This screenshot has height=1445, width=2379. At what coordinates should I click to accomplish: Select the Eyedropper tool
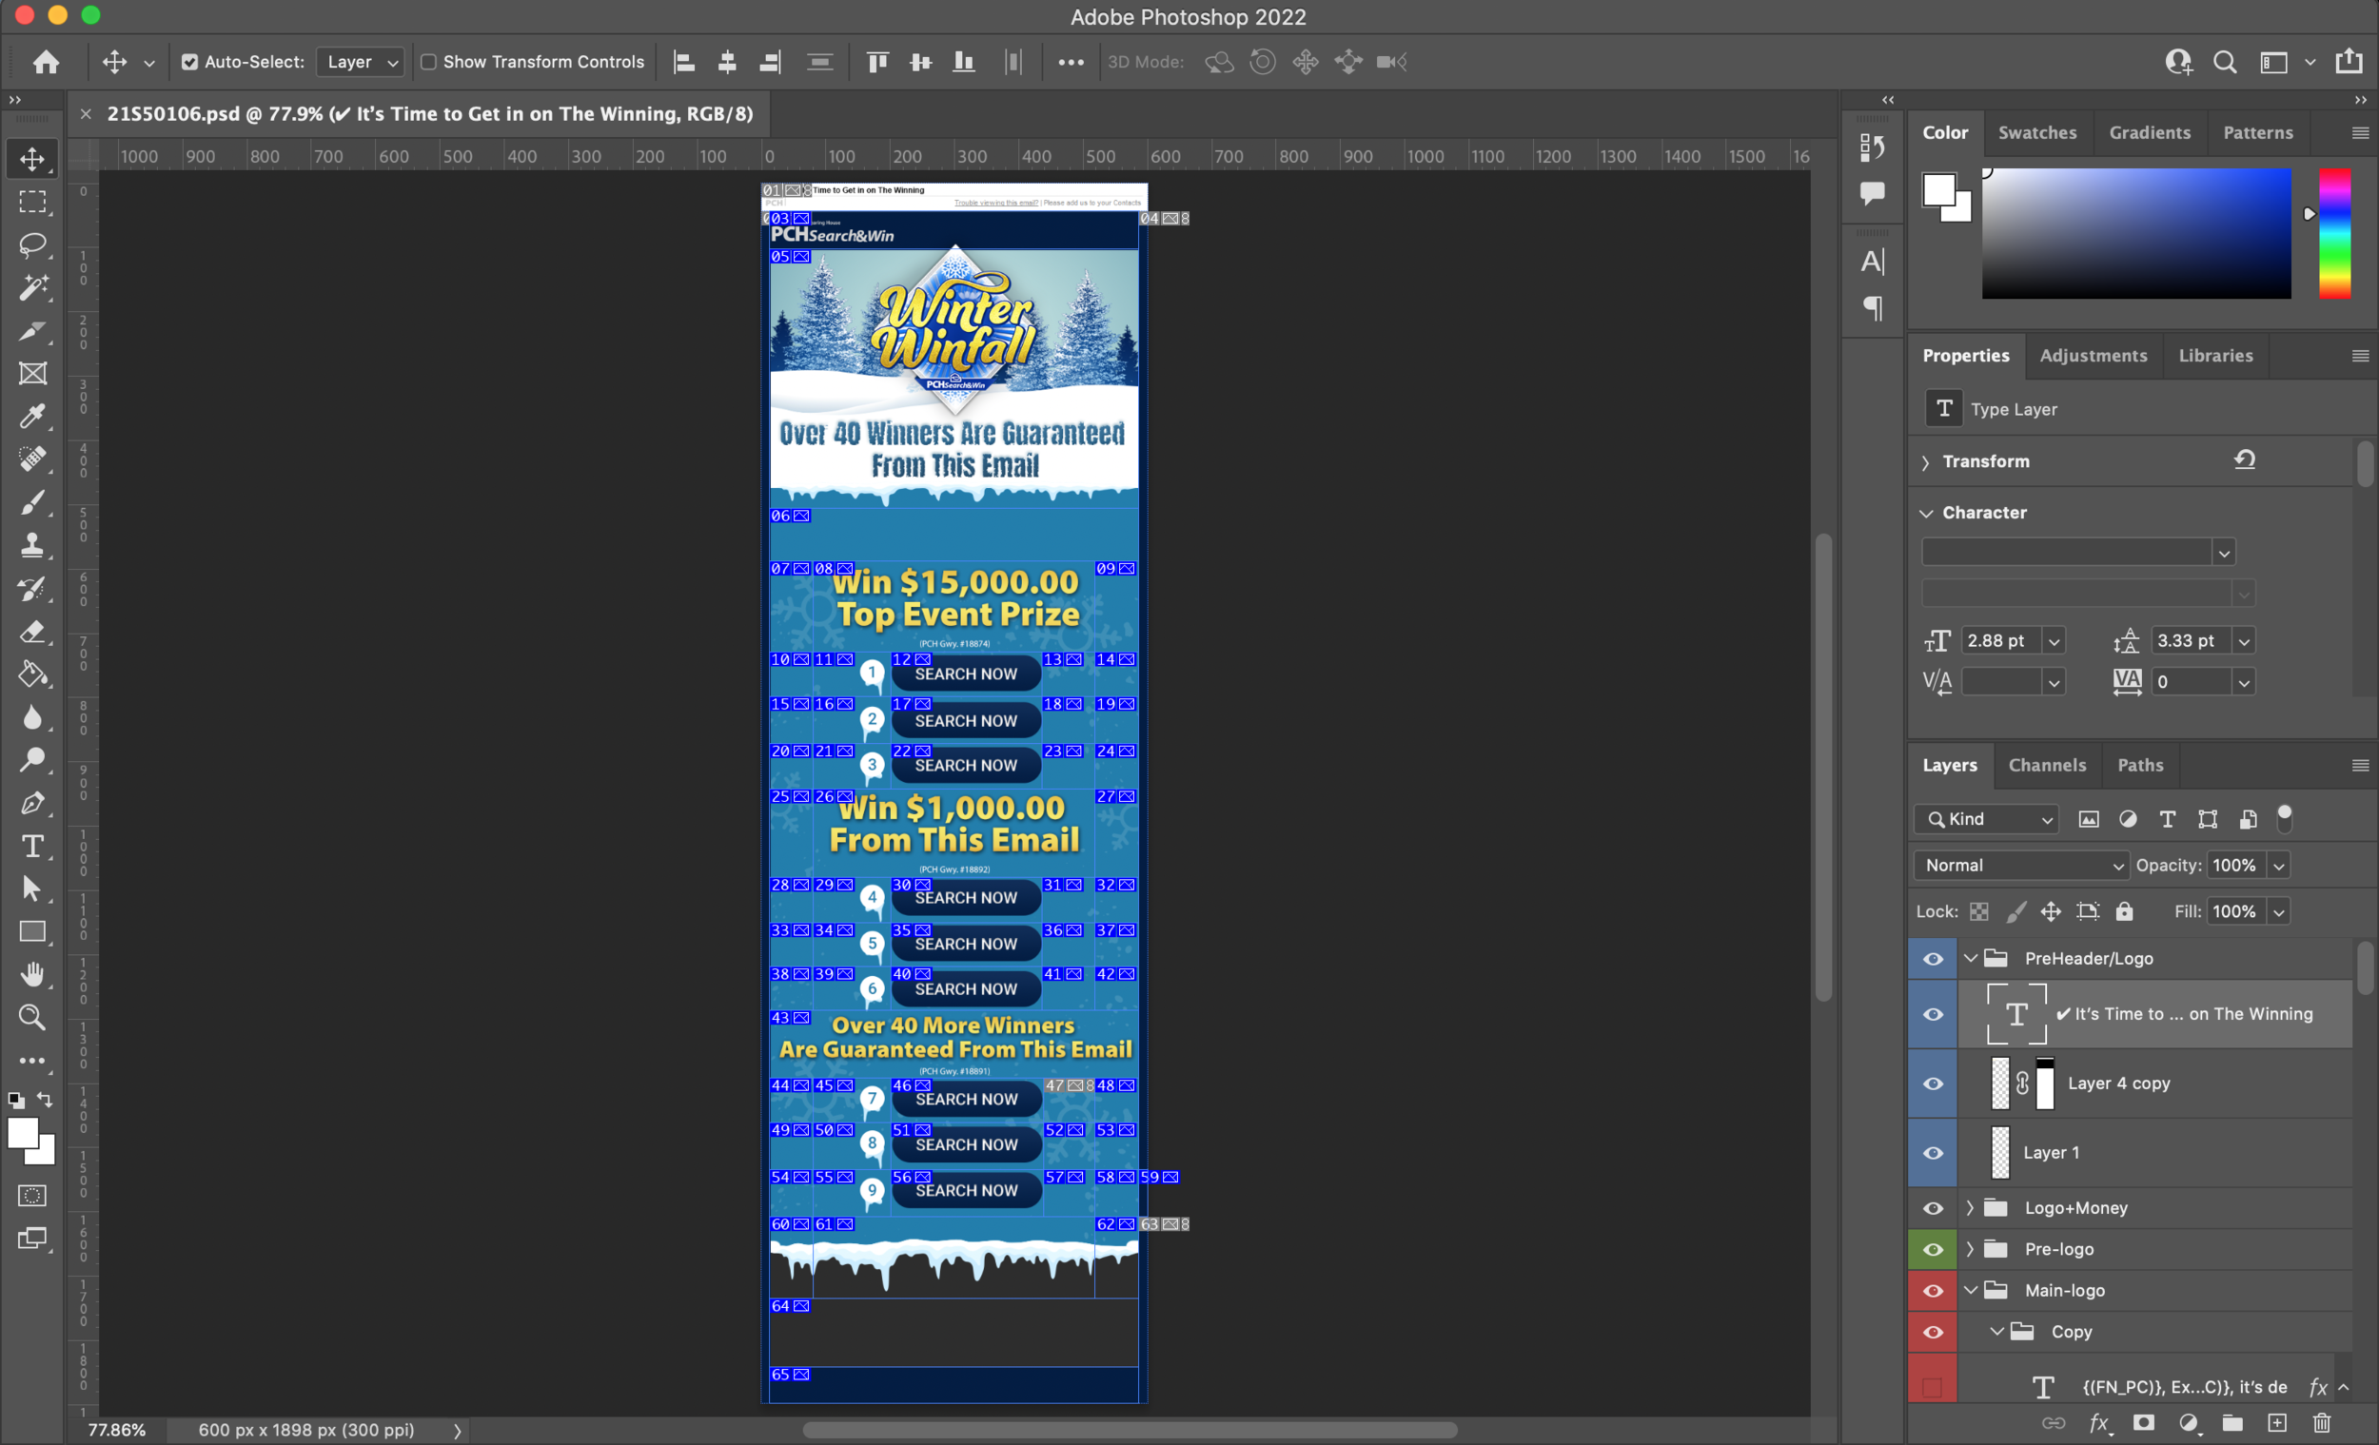click(x=32, y=416)
